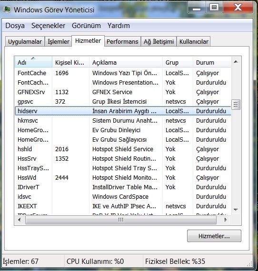Click the Hizmetler... button
The height and width of the screenshot is (271, 258).
click(x=214, y=236)
